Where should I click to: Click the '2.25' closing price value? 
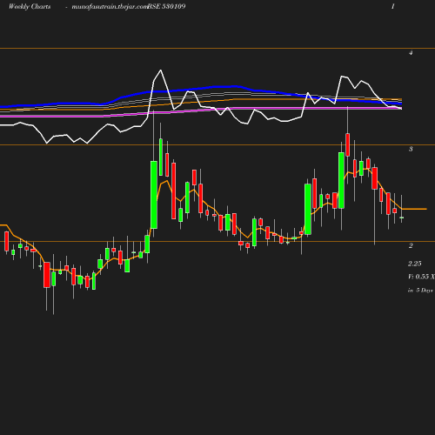415,264
